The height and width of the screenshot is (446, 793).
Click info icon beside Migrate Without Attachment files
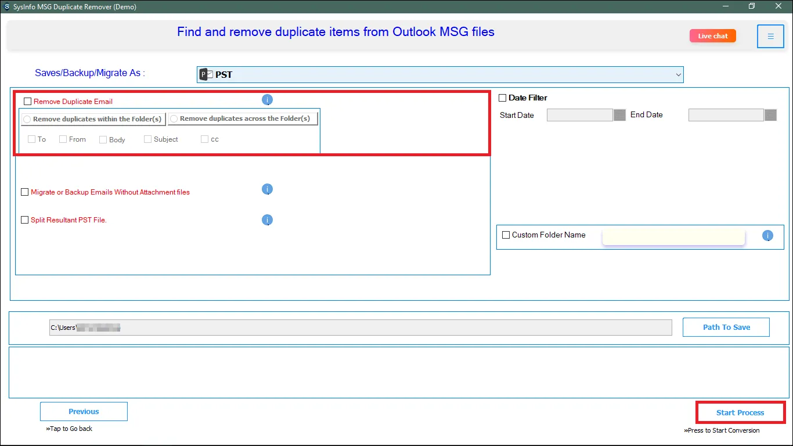(267, 189)
